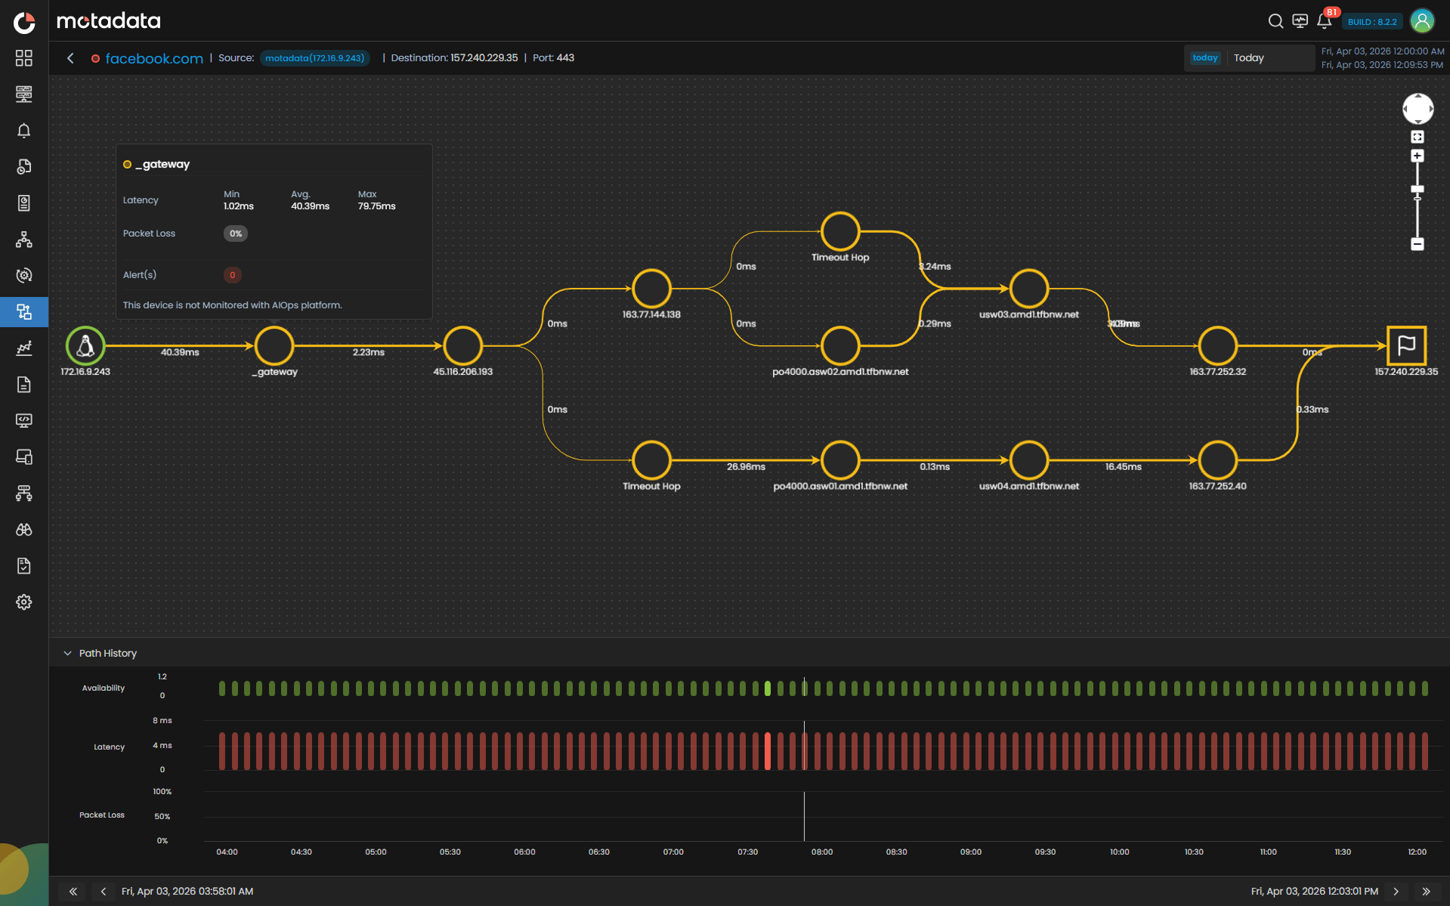Open the dashboards grid icon in sidebar
Image resolution: width=1450 pixels, height=906 pixels.
coord(24,58)
